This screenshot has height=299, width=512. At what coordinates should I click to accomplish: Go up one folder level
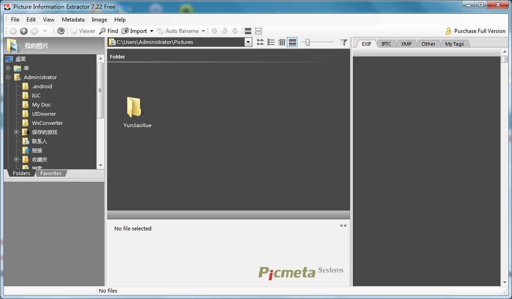(24, 31)
